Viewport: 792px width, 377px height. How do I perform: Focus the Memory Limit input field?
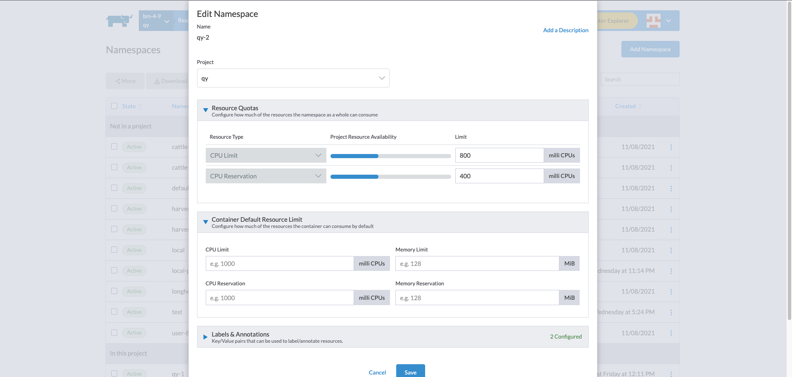pyautogui.click(x=477, y=263)
